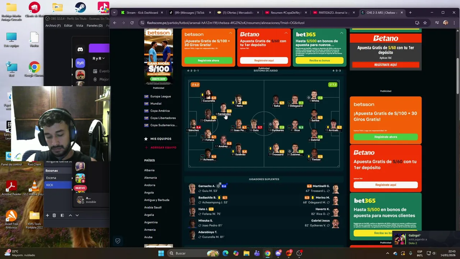
Task: Open Discord home icon
Action: [80, 49]
